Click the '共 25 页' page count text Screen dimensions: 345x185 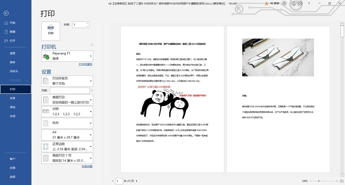pos(129,181)
